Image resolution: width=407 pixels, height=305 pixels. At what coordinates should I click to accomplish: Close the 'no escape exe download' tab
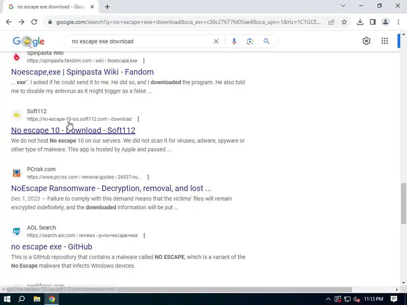click(92, 7)
